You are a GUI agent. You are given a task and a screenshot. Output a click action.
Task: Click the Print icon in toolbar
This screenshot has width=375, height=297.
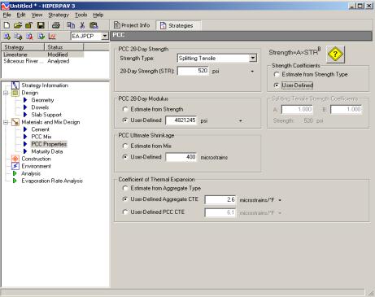(x=56, y=25)
